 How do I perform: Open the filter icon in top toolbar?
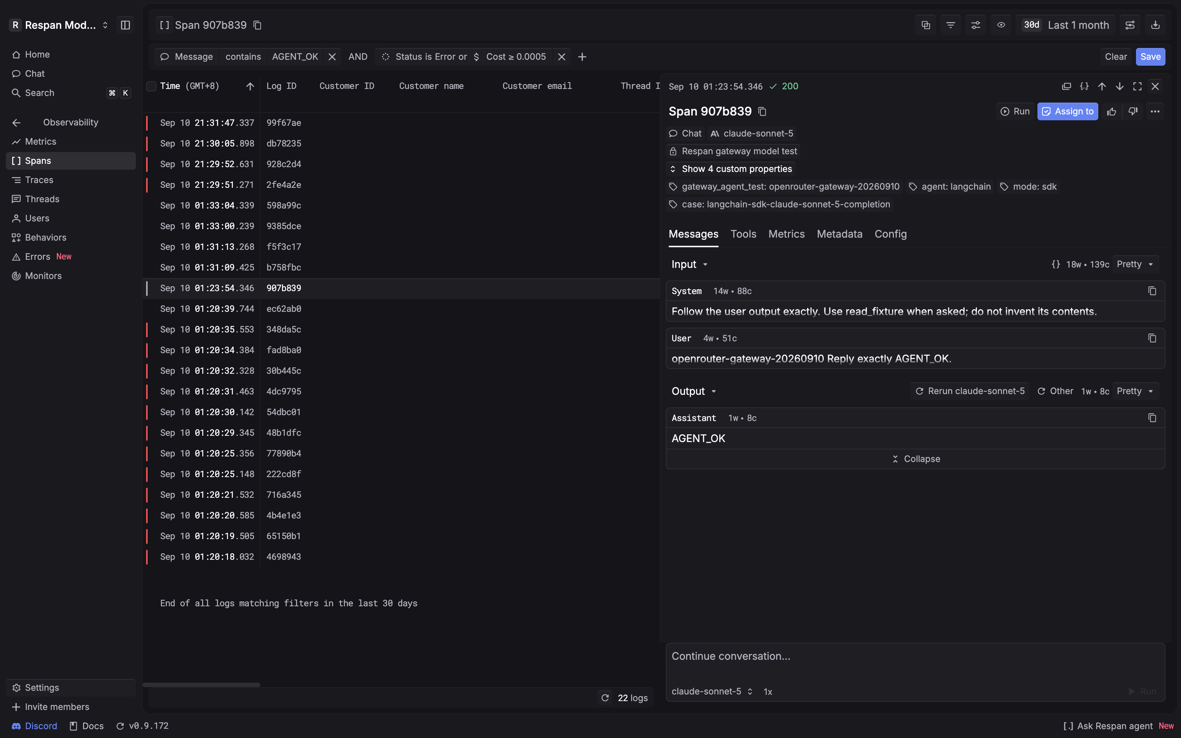pyautogui.click(x=950, y=25)
